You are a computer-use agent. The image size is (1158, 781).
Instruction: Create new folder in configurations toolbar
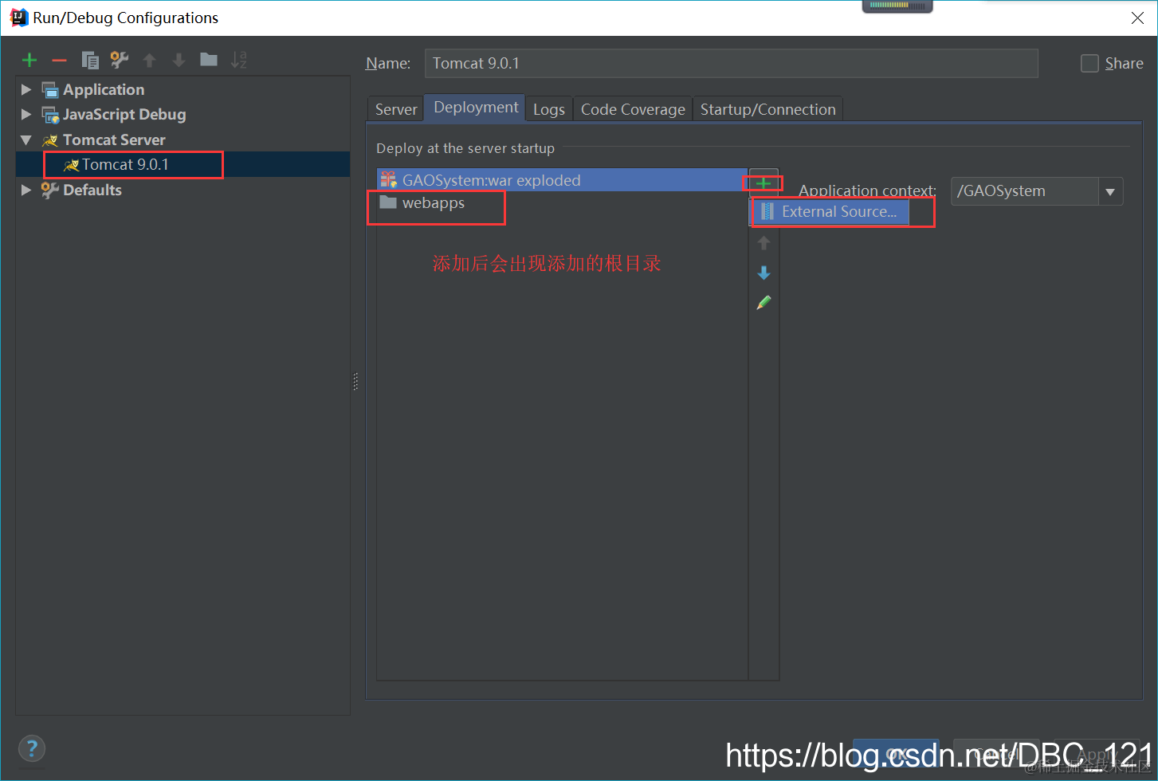point(209,60)
